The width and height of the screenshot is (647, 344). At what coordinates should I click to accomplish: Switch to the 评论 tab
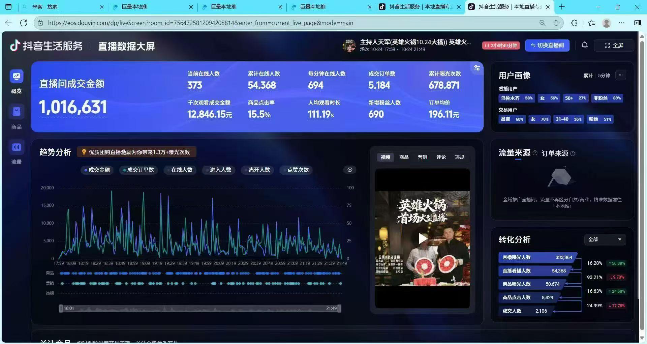441,157
